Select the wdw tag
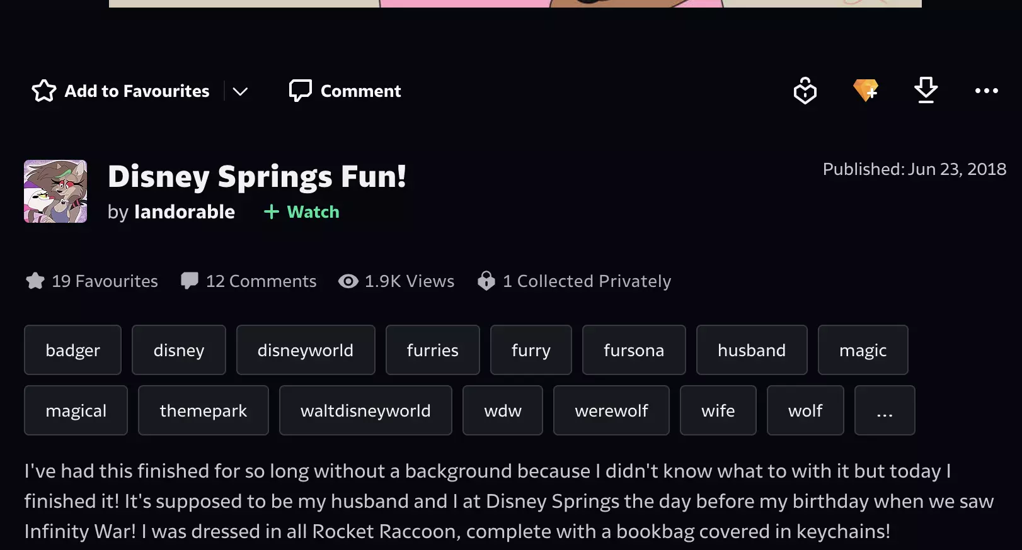 [503, 410]
